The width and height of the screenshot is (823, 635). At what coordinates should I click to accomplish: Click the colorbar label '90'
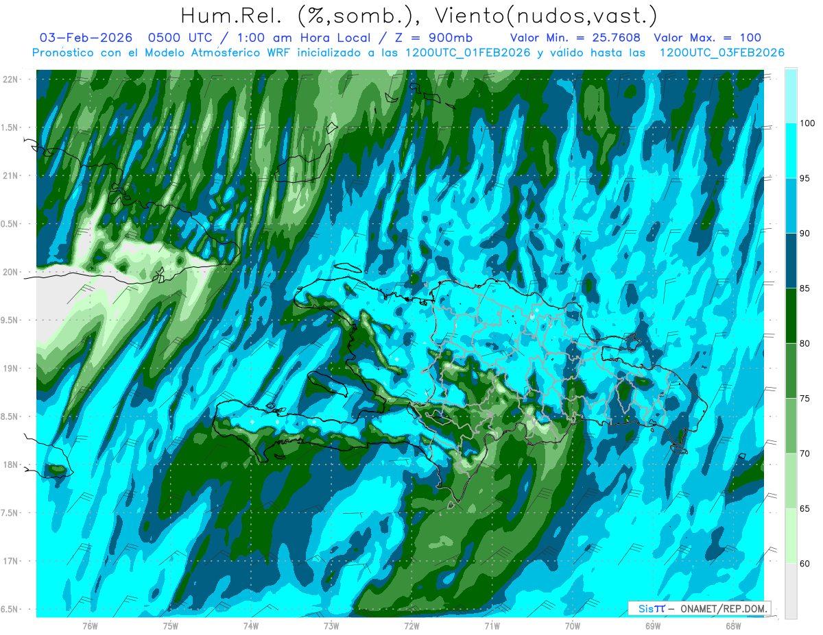(x=806, y=234)
